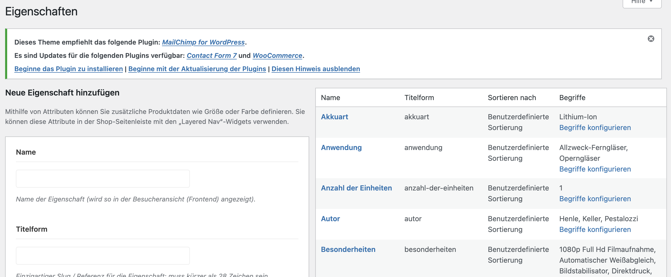This screenshot has width=671, height=277.
Task: Configure terms for Autor row
Action: [x=595, y=230]
